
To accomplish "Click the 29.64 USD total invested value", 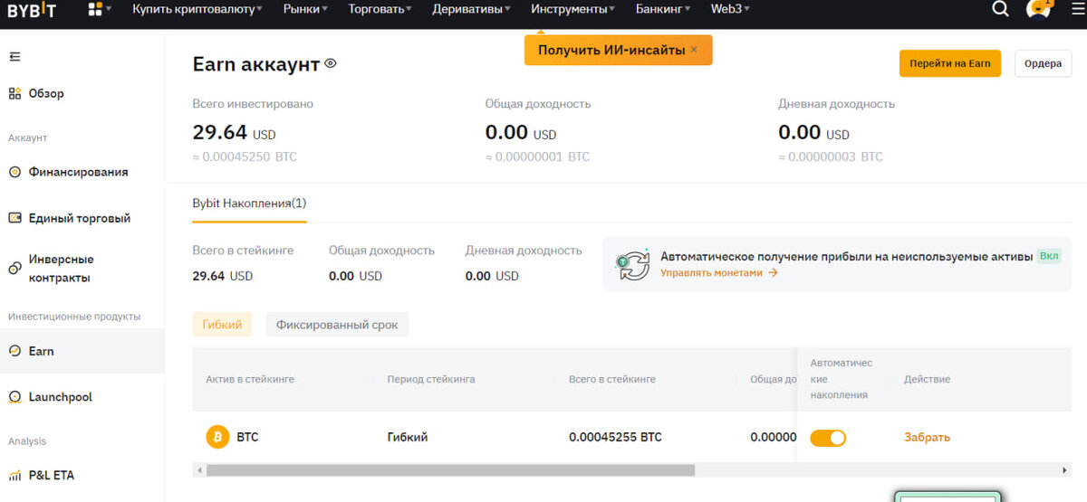I will [x=235, y=133].
